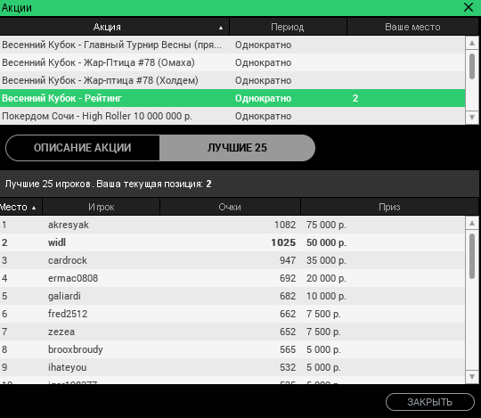Click leaderboard scroll up arrow
This screenshot has width=481, height=418.
click(472, 223)
